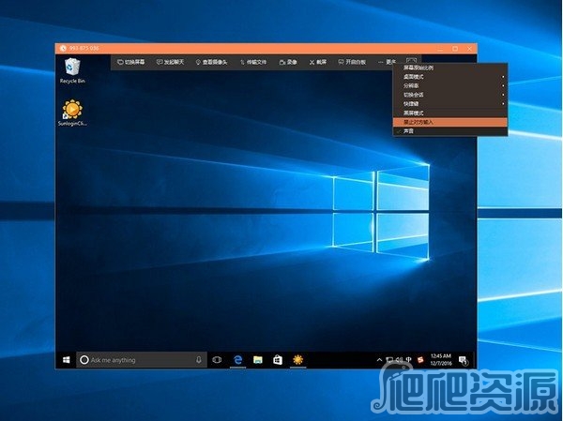The width and height of the screenshot is (563, 421).
Task: Open the 快捷键 shortcut keys submenu
Action: pos(411,103)
